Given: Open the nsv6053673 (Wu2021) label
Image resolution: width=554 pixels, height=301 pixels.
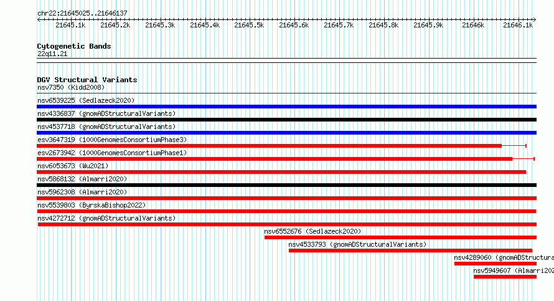Looking at the screenshot, I should click(x=73, y=166).
